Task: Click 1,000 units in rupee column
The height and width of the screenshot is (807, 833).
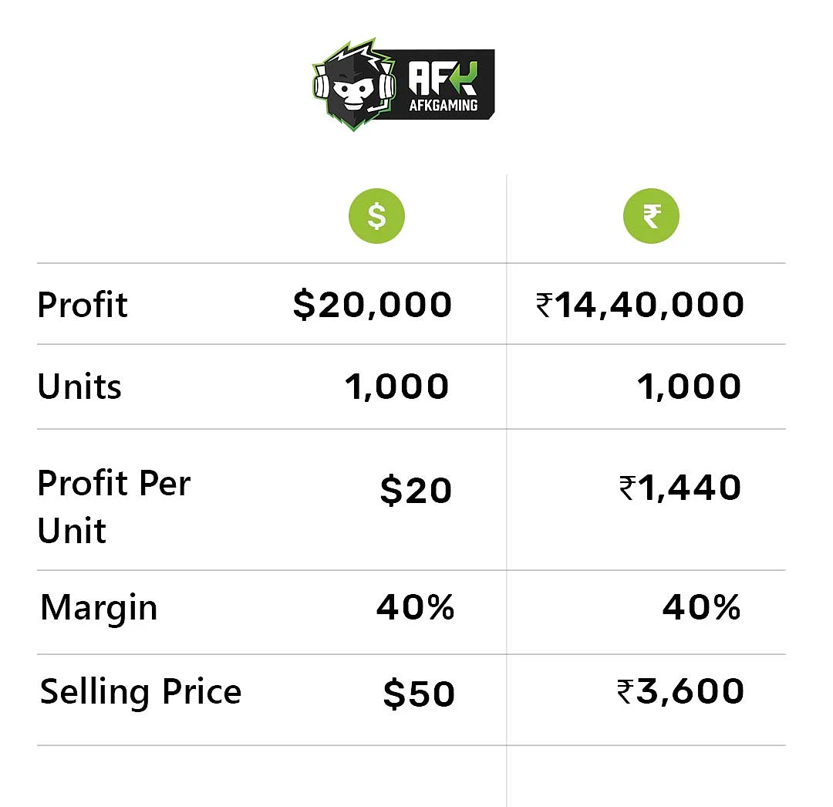Action: [689, 387]
